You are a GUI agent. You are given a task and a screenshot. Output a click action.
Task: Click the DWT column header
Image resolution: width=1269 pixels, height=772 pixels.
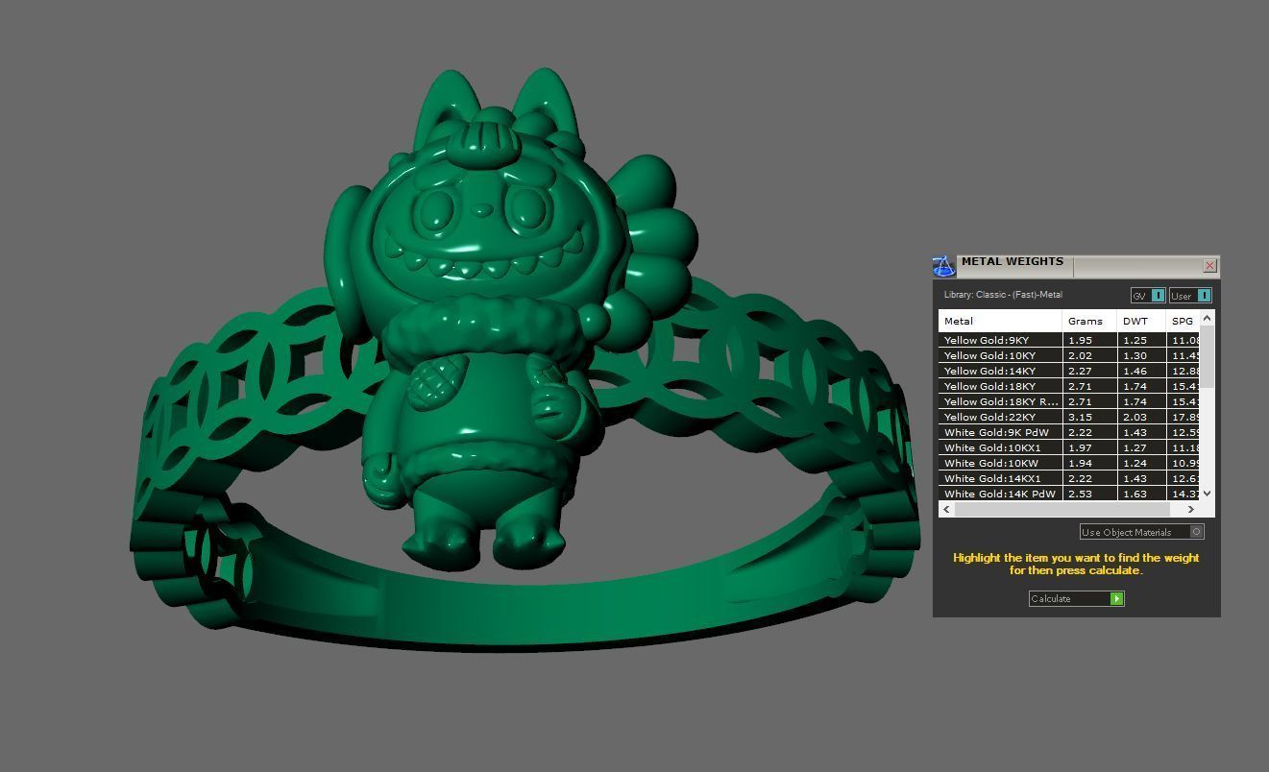click(x=1141, y=321)
